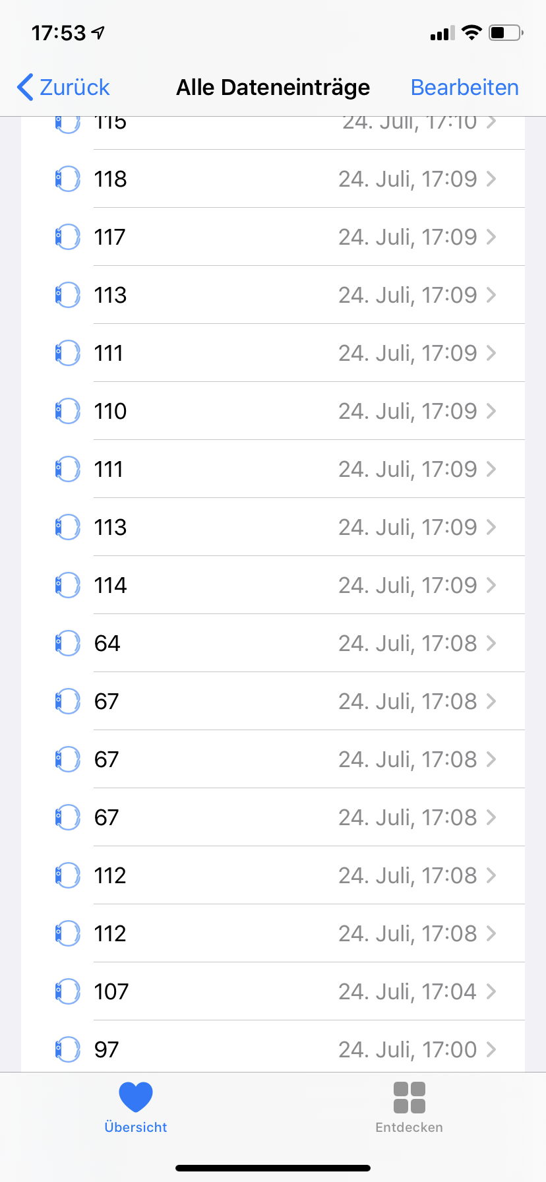The width and height of the screenshot is (546, 1182).
Task: Tap Apple Watch icon beside entry 117
Action: (67, 237)
